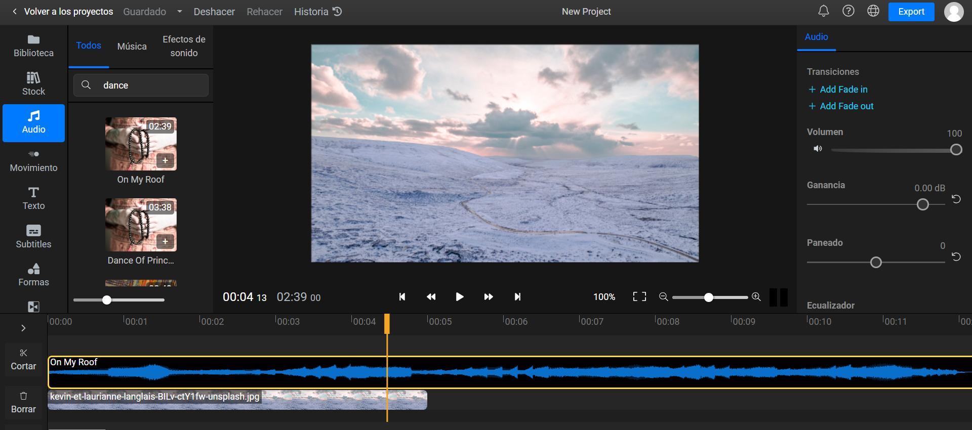Select the Texto tool in sidebar
The image size is (972, 430).
tap(33, 198)
